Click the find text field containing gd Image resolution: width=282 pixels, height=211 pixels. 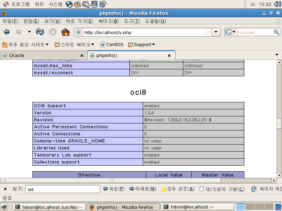(63, 189)
